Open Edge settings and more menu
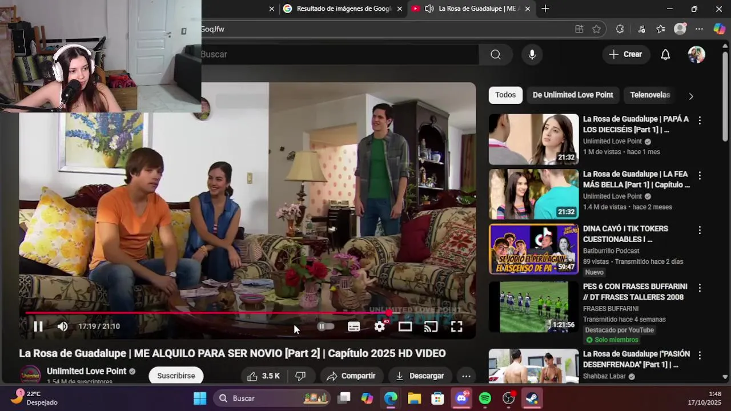Screen dimensions: 731x411 pos(699,29)
